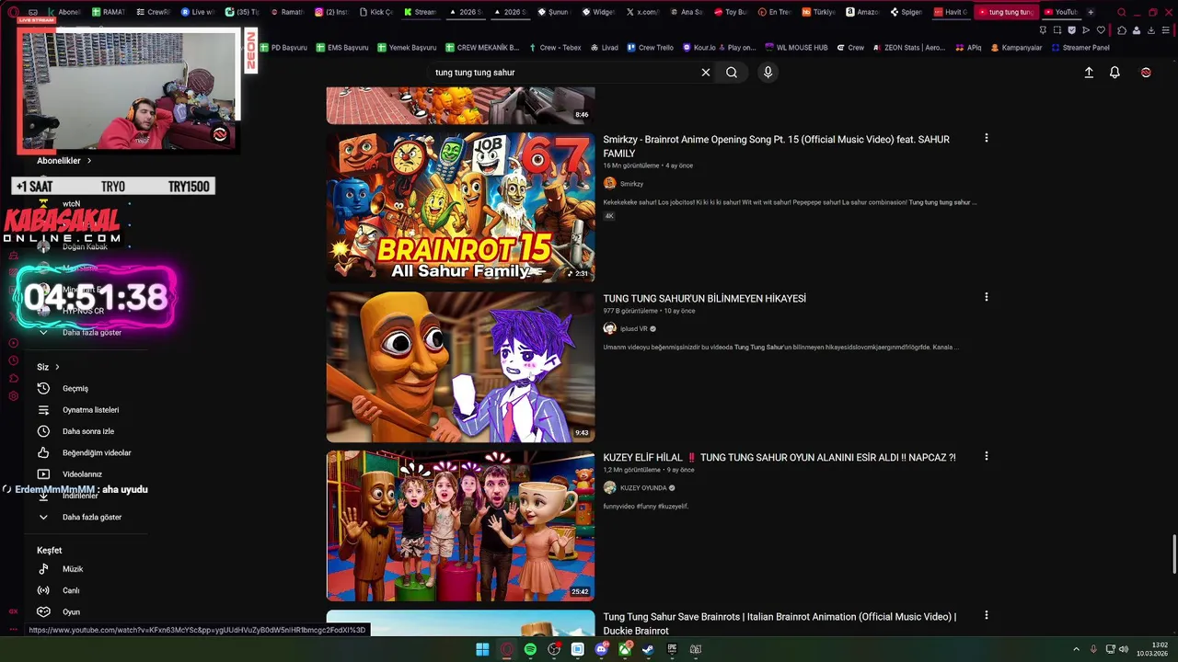Click Smirkzy channel name
The image size is (1178, 662).
coord(631,184)
